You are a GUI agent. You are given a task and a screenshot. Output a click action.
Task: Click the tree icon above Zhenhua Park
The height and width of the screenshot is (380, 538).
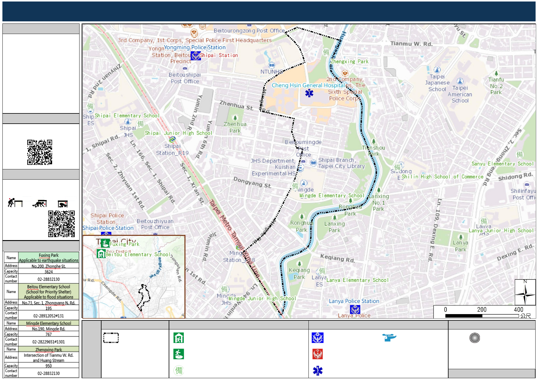click(x=235, y=118)
